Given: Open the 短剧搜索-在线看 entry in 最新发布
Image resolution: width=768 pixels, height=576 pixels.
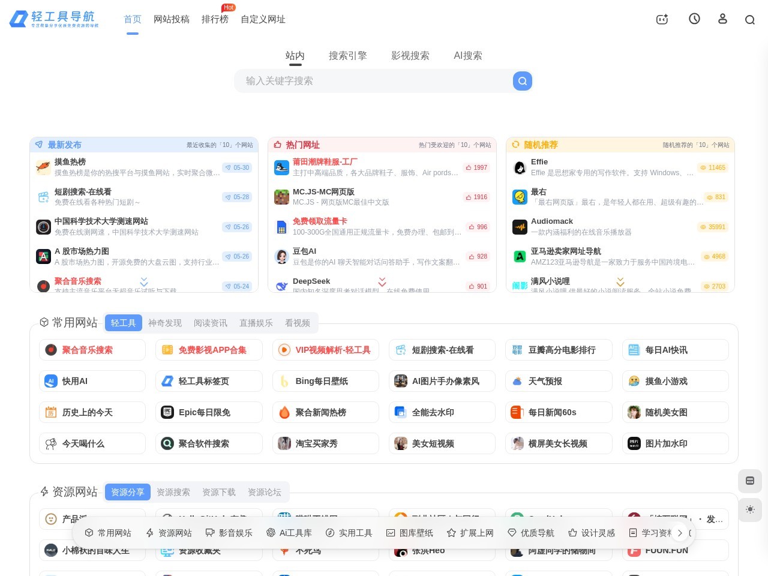Looking at the screenshot, I should click(x=144, y=197).
